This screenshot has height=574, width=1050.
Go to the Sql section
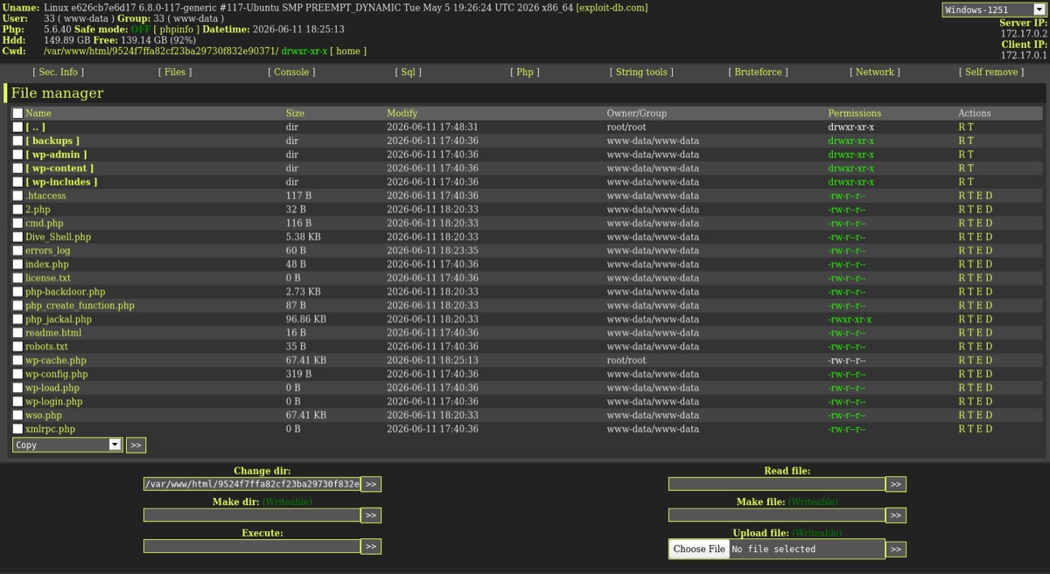tap(409, 73)
